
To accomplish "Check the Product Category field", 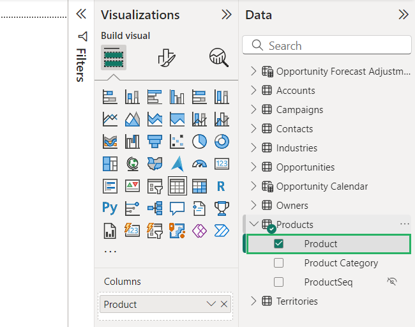I will pos(278,263).
